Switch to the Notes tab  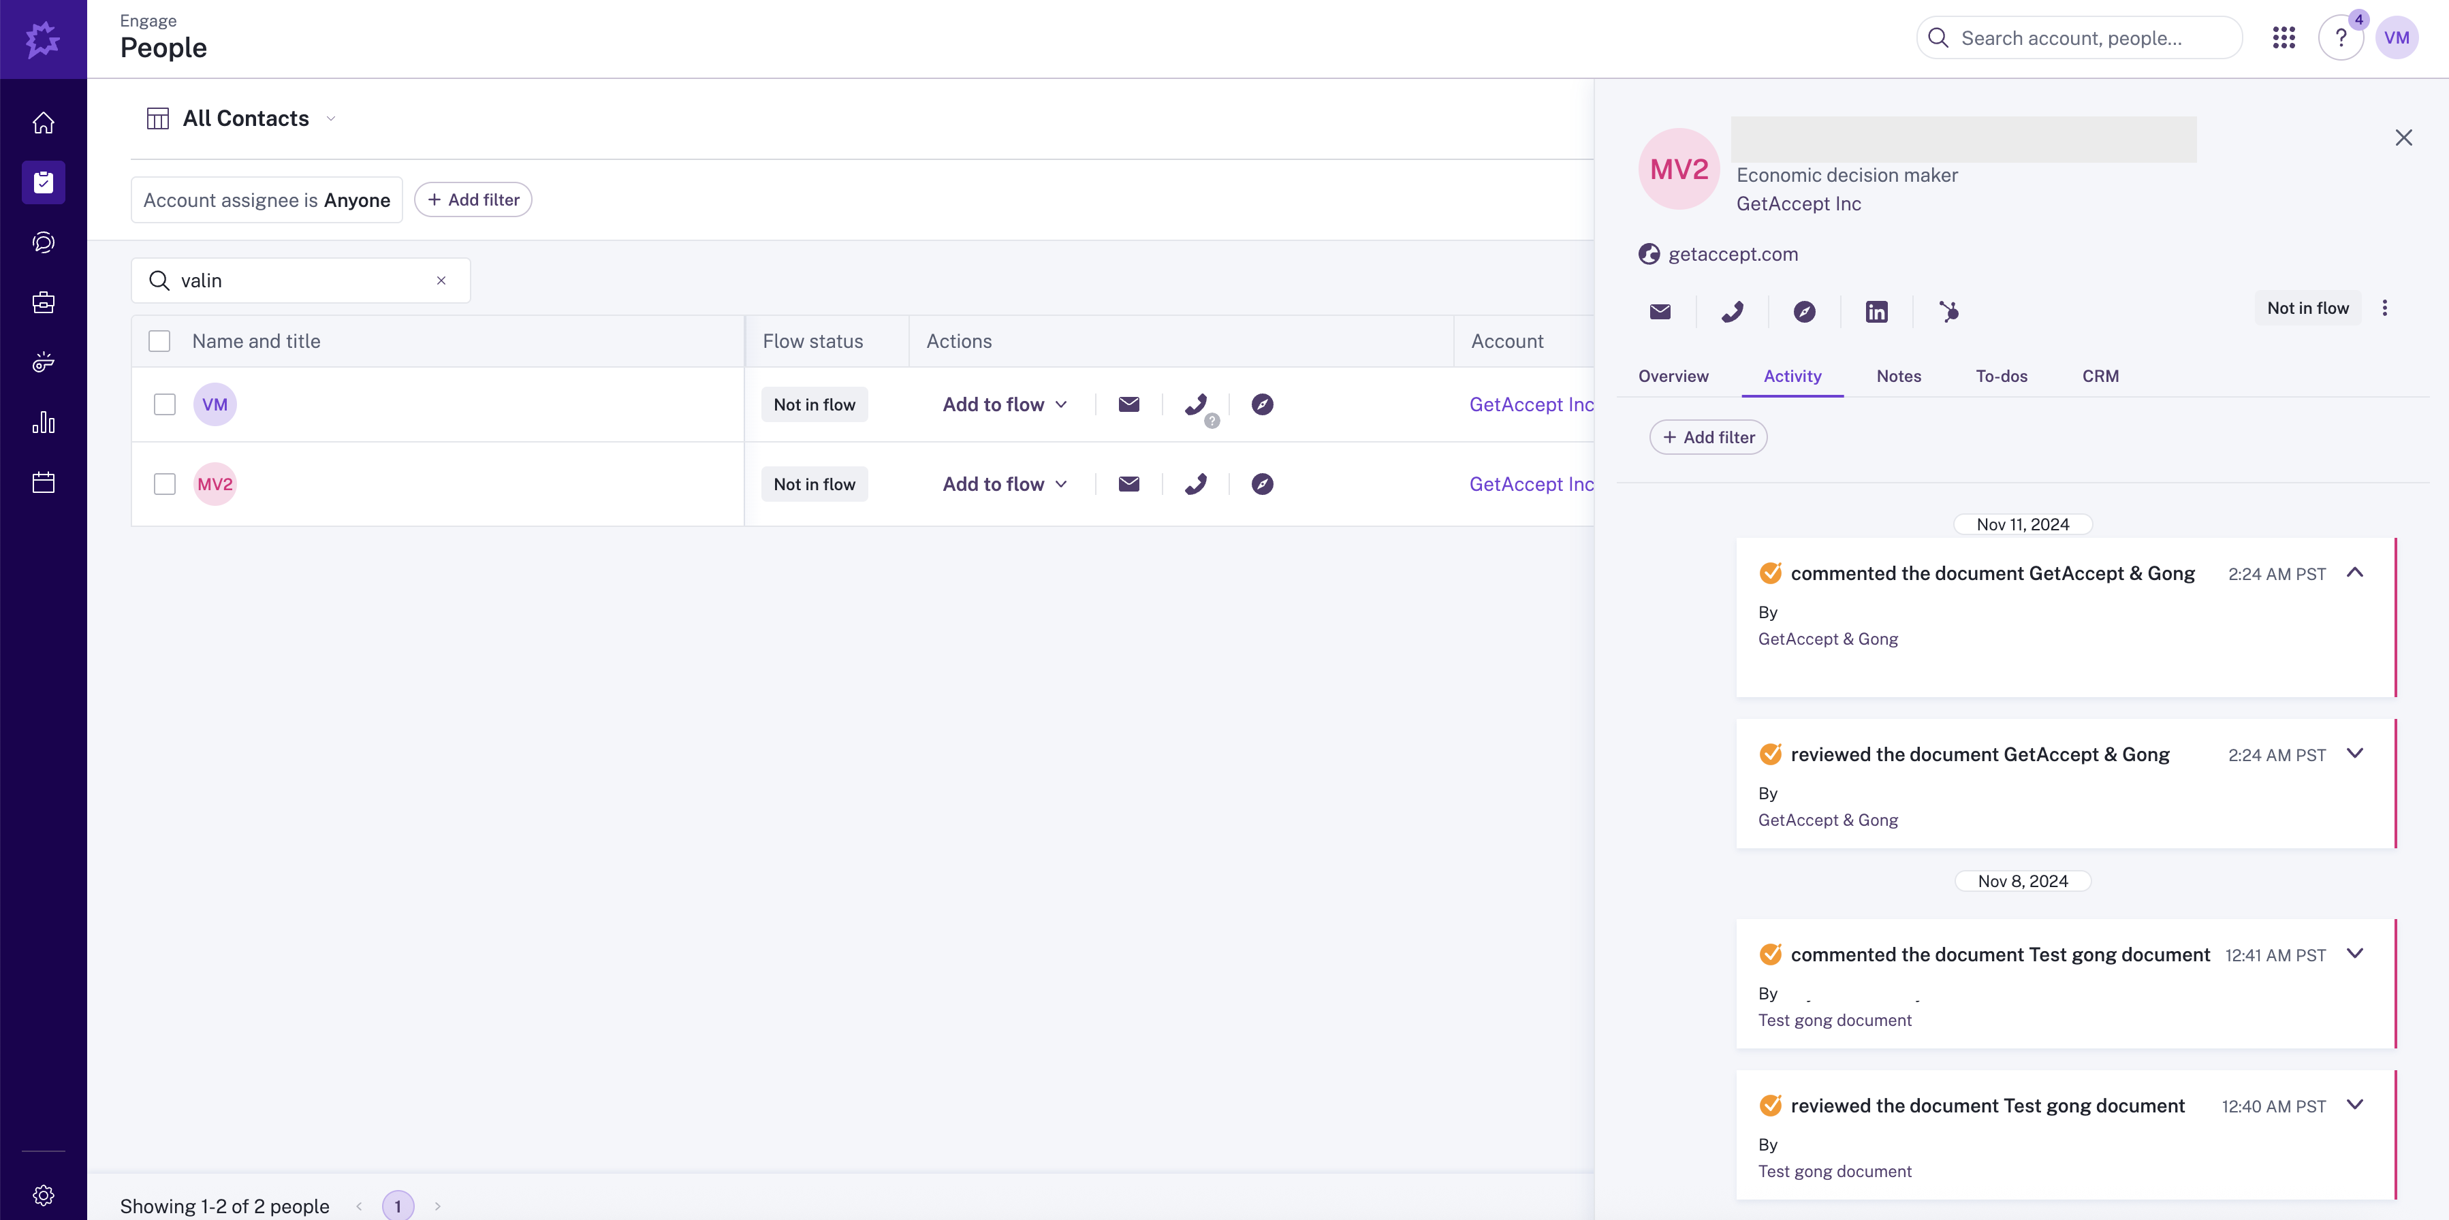[x=1897, y=376]
